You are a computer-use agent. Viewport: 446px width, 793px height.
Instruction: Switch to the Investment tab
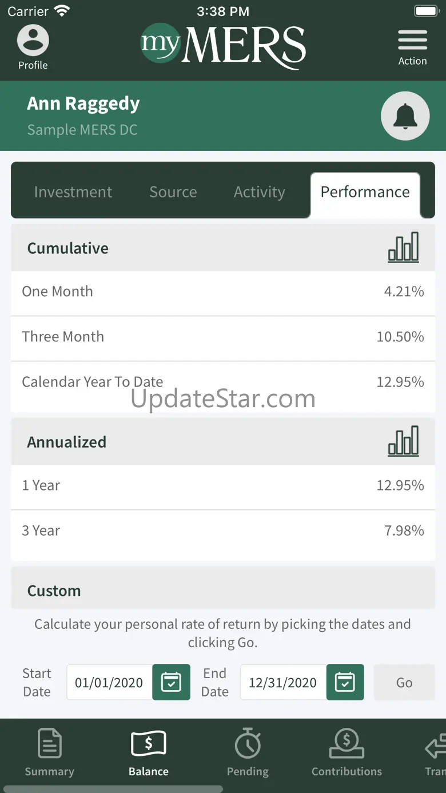click(x=73, y=192)
